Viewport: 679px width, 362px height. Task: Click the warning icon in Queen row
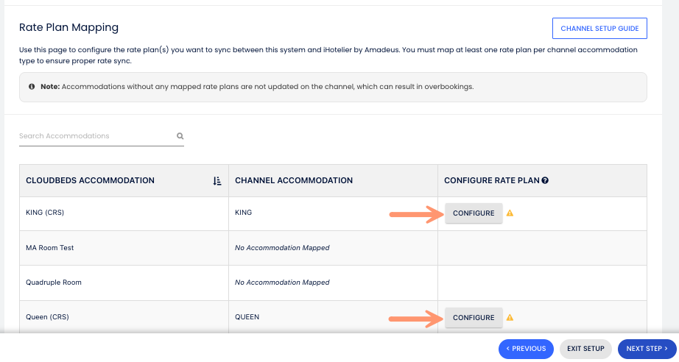510,318
